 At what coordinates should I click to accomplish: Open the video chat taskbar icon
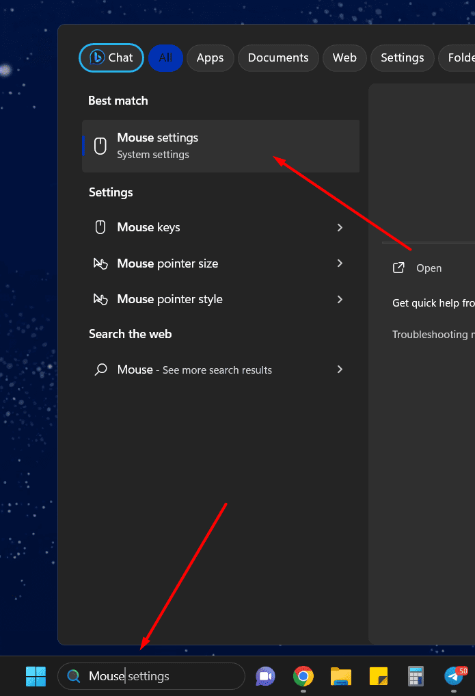[x=265, y=676]
